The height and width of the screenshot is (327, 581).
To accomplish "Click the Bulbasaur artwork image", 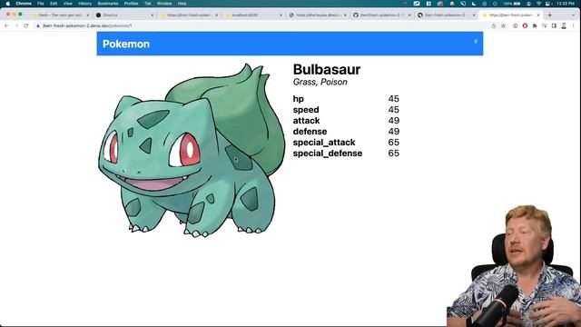I will [x=192, y=150].
